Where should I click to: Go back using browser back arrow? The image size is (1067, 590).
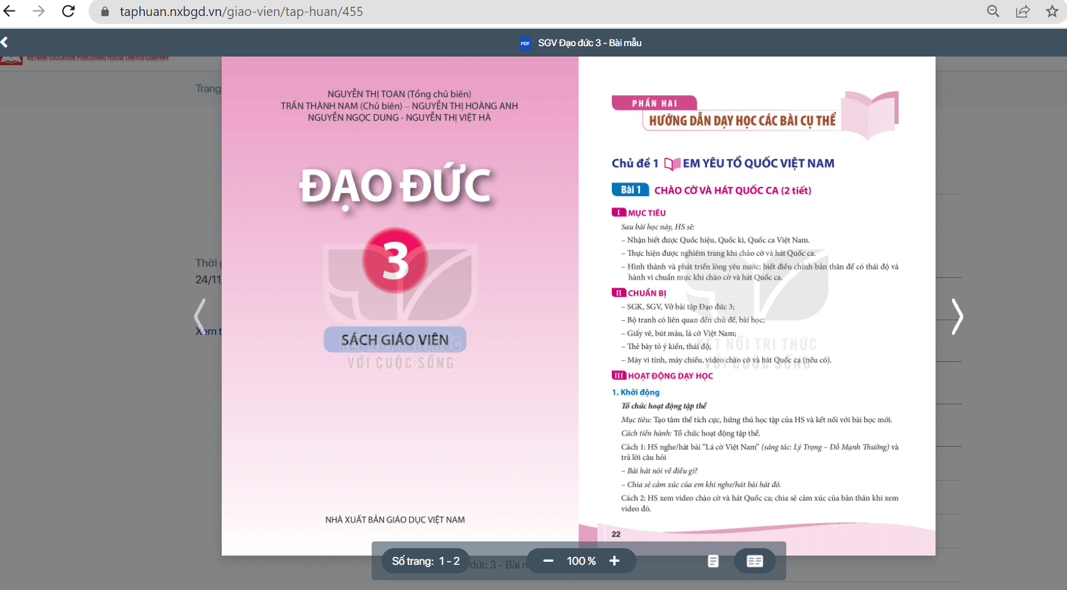click(x=9, y=11)
